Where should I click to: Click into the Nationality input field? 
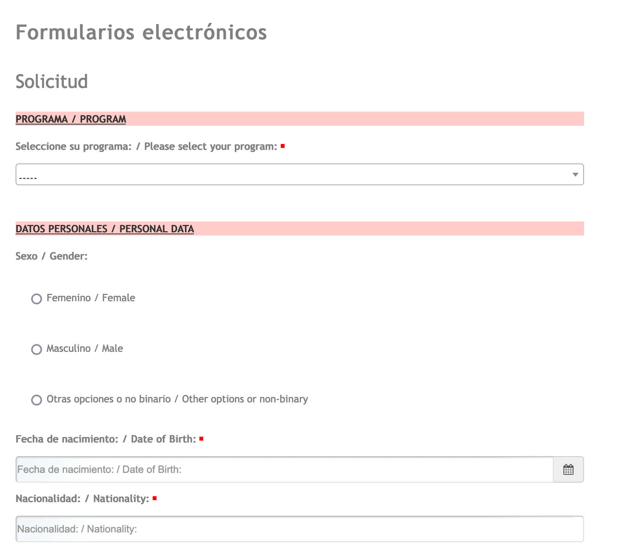click(x=299, y=529)
